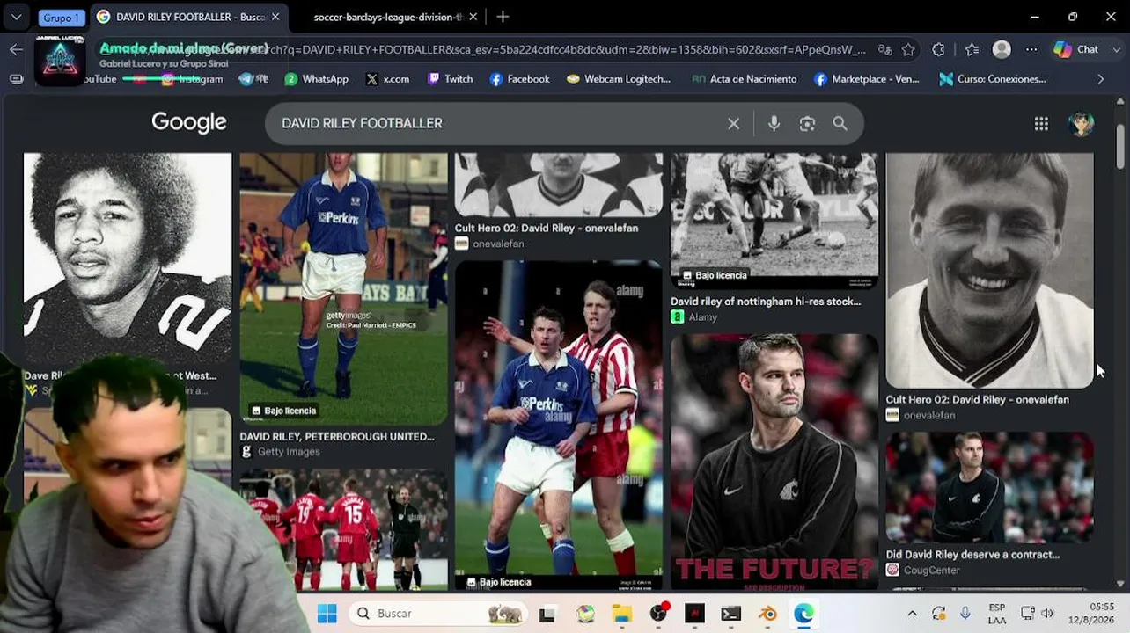Open the Edge profile avatar menu
The image size is (1130, 633).
coord(1002,49)
